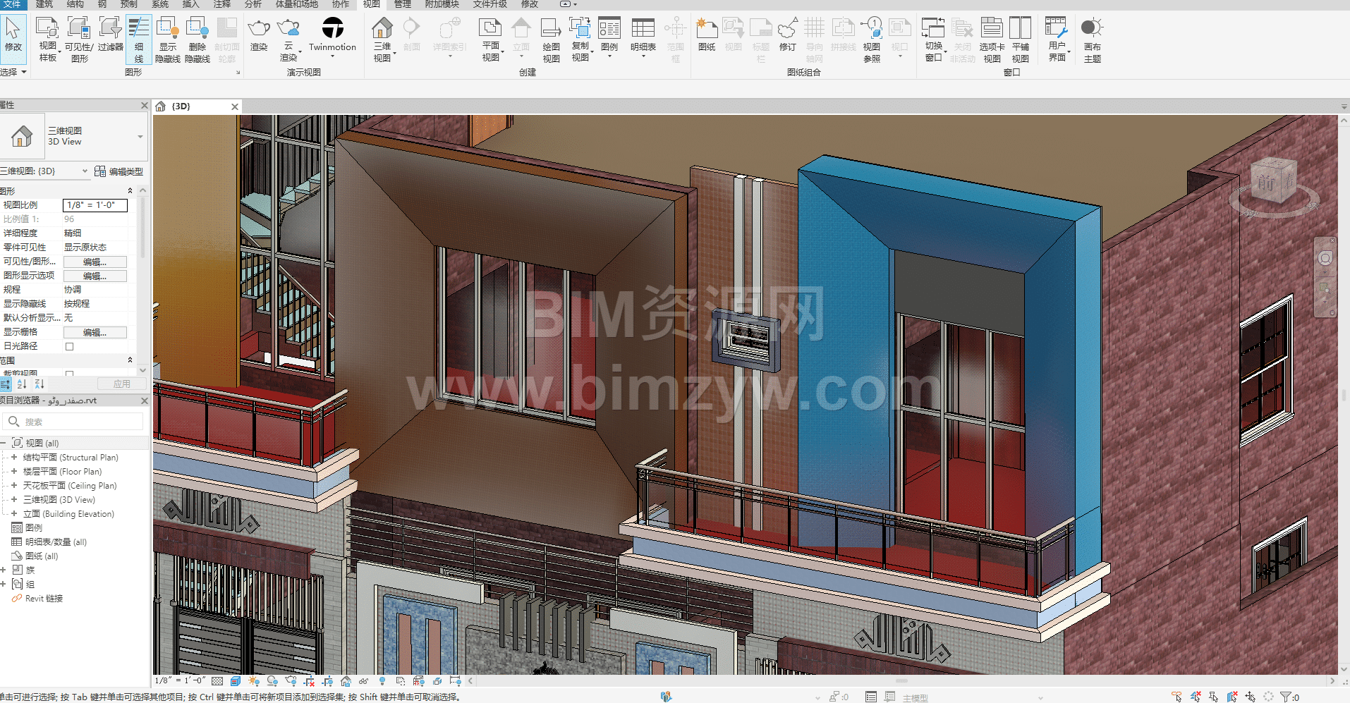Click the Revisions cloud icon
Viewport: 1350px width, 703px height.
787,34
